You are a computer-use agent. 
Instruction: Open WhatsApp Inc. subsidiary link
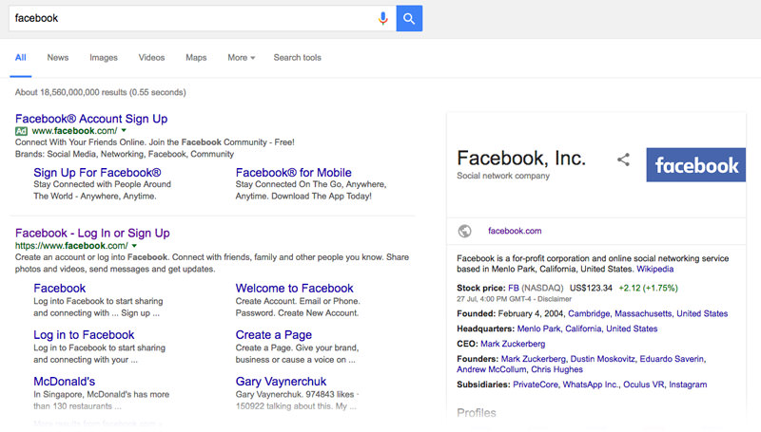tap(590, 385)
